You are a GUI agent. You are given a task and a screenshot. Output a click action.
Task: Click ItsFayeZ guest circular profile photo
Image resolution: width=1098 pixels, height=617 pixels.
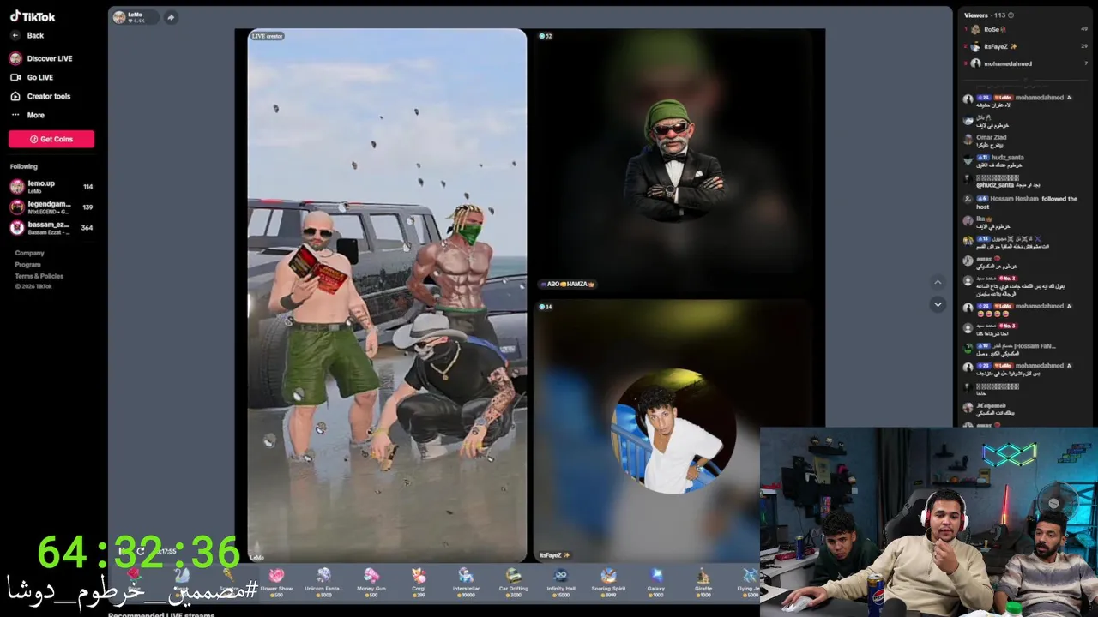[673, 431]
